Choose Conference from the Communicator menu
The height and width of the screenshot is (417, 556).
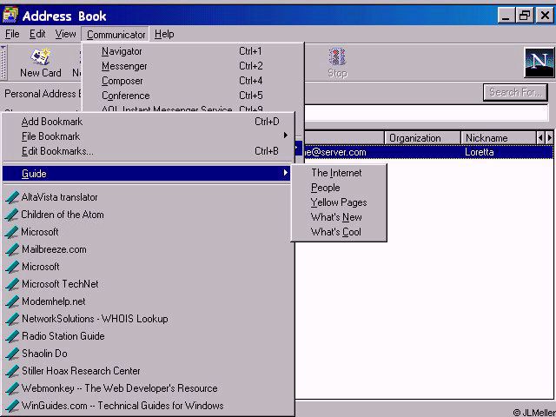coord(193,96)
